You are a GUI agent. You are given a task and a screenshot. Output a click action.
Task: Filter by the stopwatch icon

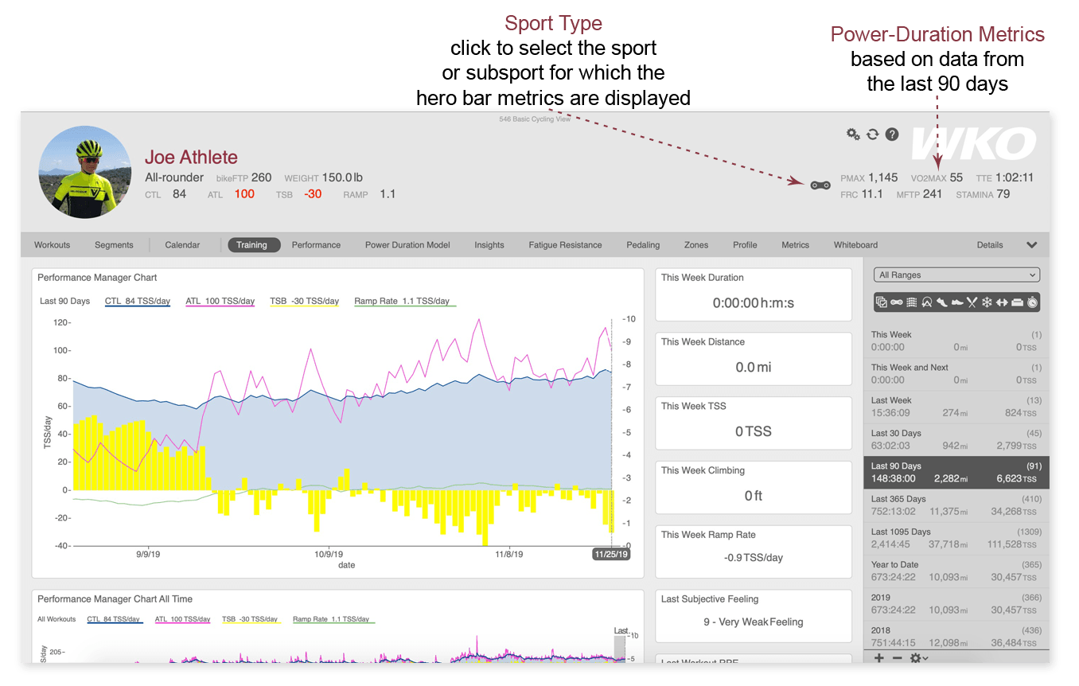[1032, 302]
